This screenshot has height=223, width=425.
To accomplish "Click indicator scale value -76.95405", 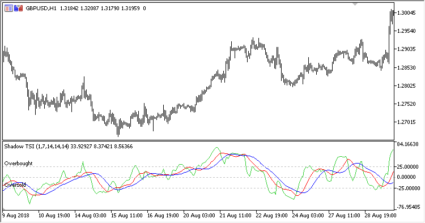I will tap(409, 207).
